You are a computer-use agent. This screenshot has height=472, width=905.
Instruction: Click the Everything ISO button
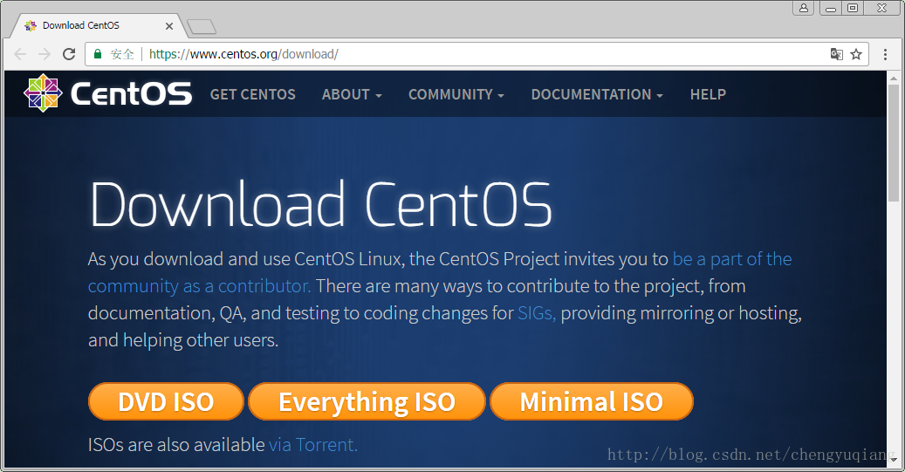367,401
